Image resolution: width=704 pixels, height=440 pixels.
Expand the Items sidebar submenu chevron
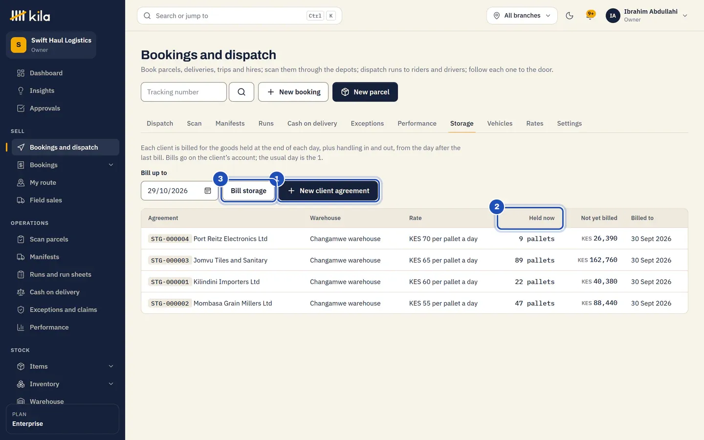coord(111,366)
